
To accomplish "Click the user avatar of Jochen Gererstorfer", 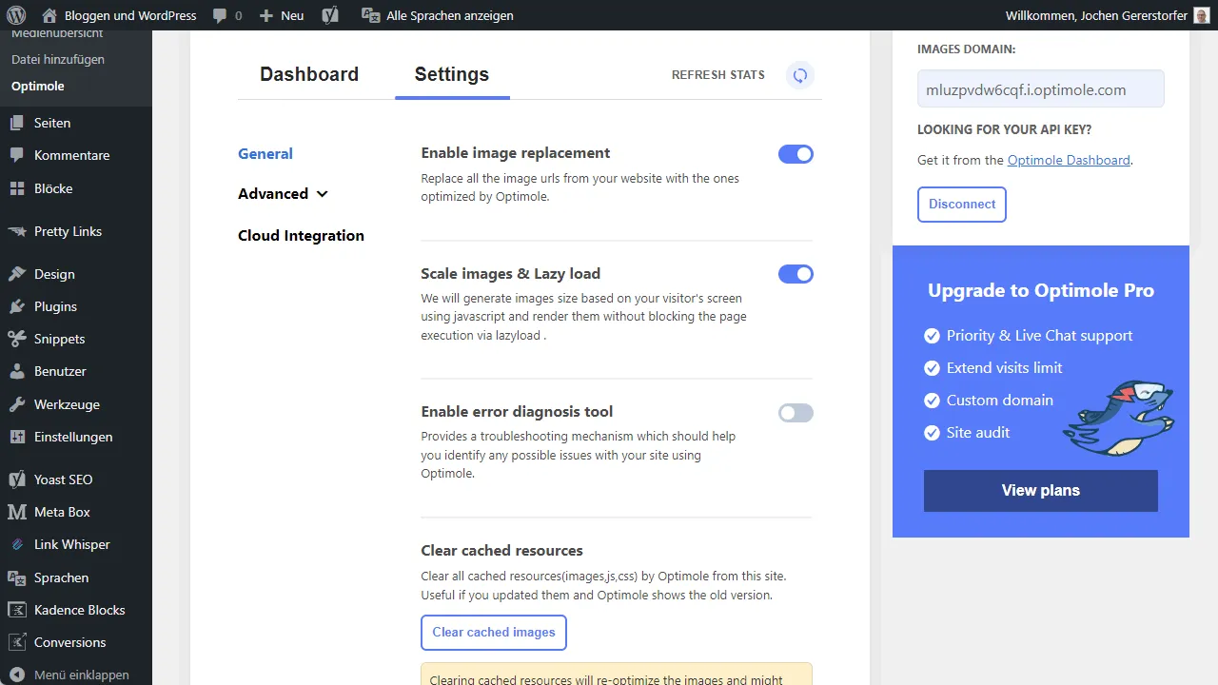I will point(1203,15).
